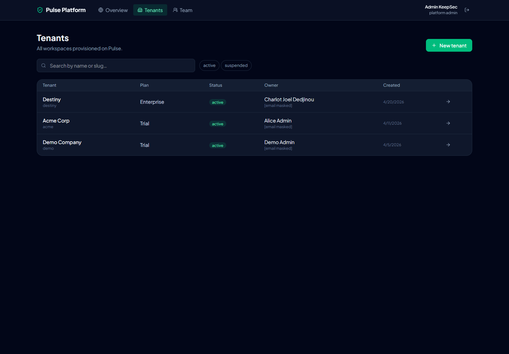This screenshot has width=509, height=354.
Task: Click the globe icon beside Overview
Action: click(x=101, y=10)
